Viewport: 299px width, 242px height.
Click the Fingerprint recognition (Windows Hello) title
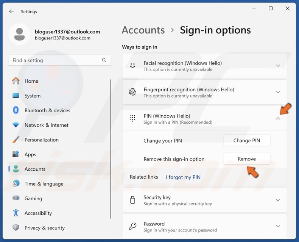[x=189, y=89]
